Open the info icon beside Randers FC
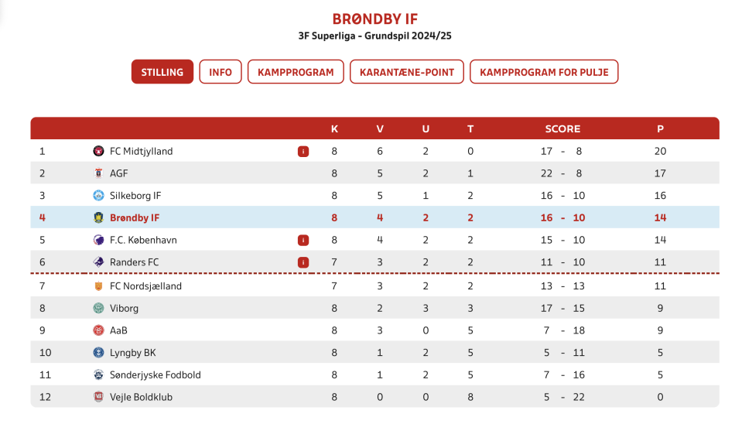Screen dimensions: 735x424 pyautogui.click(x=303, y=262)
